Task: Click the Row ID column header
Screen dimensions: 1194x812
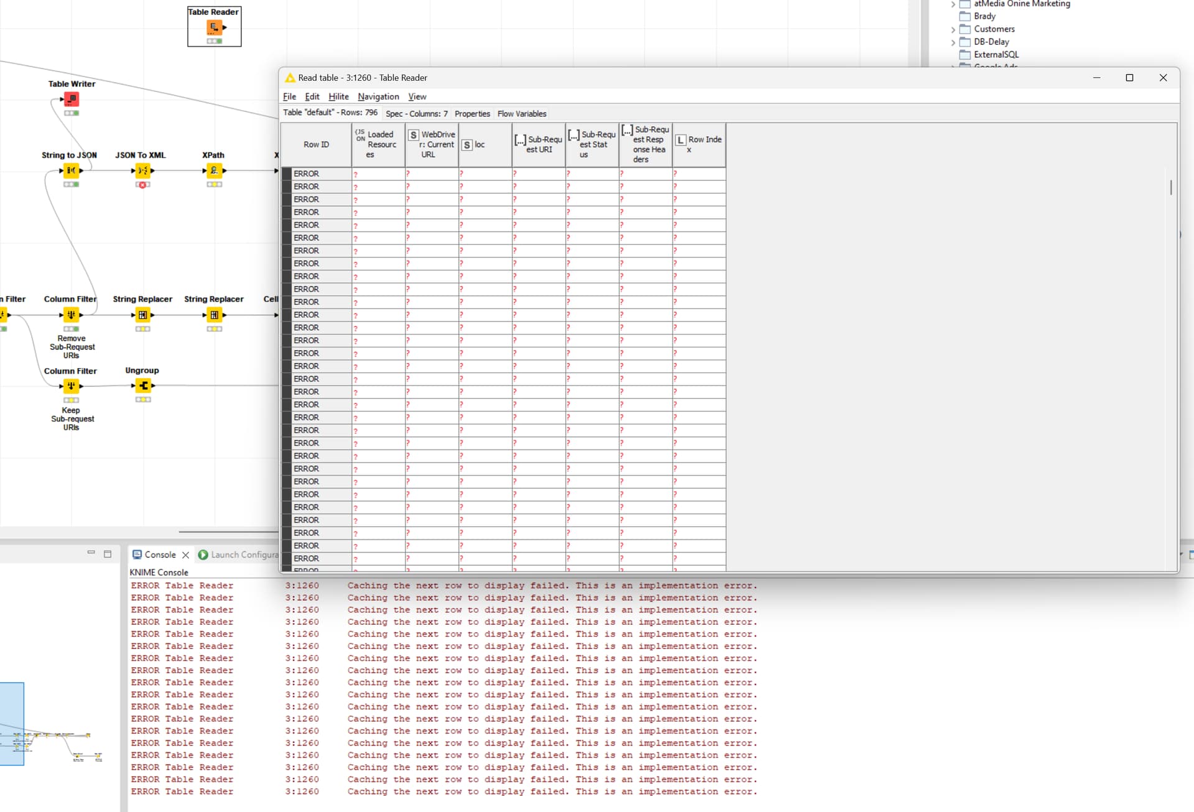Action: pyautogui.click(x=317, y=145)
